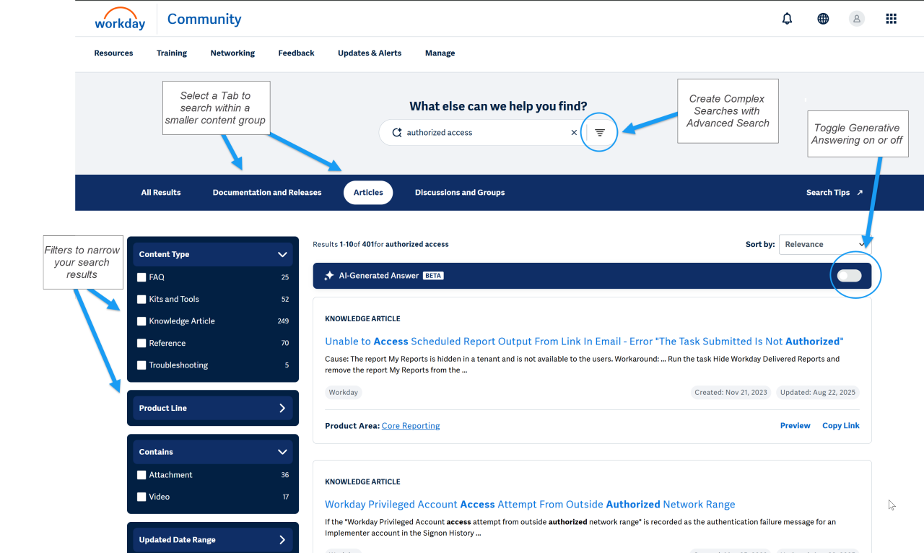Click the Core Reporting product area link
Screen dimensions: 924x553
tap(410, 426)
